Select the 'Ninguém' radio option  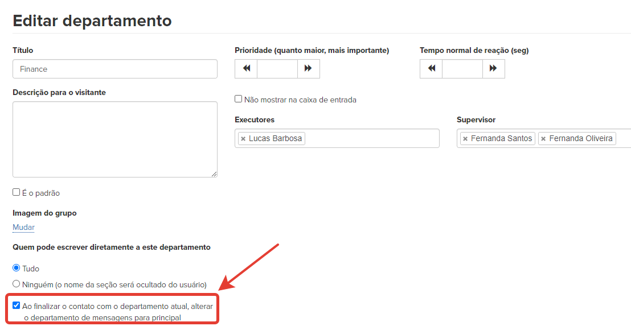(17, 283)
